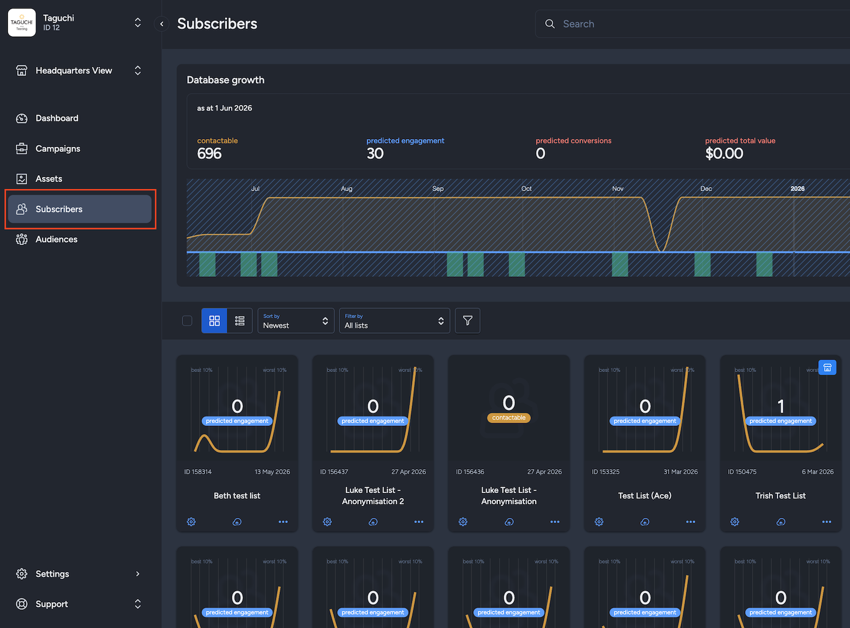Click upload cloud icon on Test List (Ace)
The width and height of the screenshot is (850, 628).
[645, 522]
